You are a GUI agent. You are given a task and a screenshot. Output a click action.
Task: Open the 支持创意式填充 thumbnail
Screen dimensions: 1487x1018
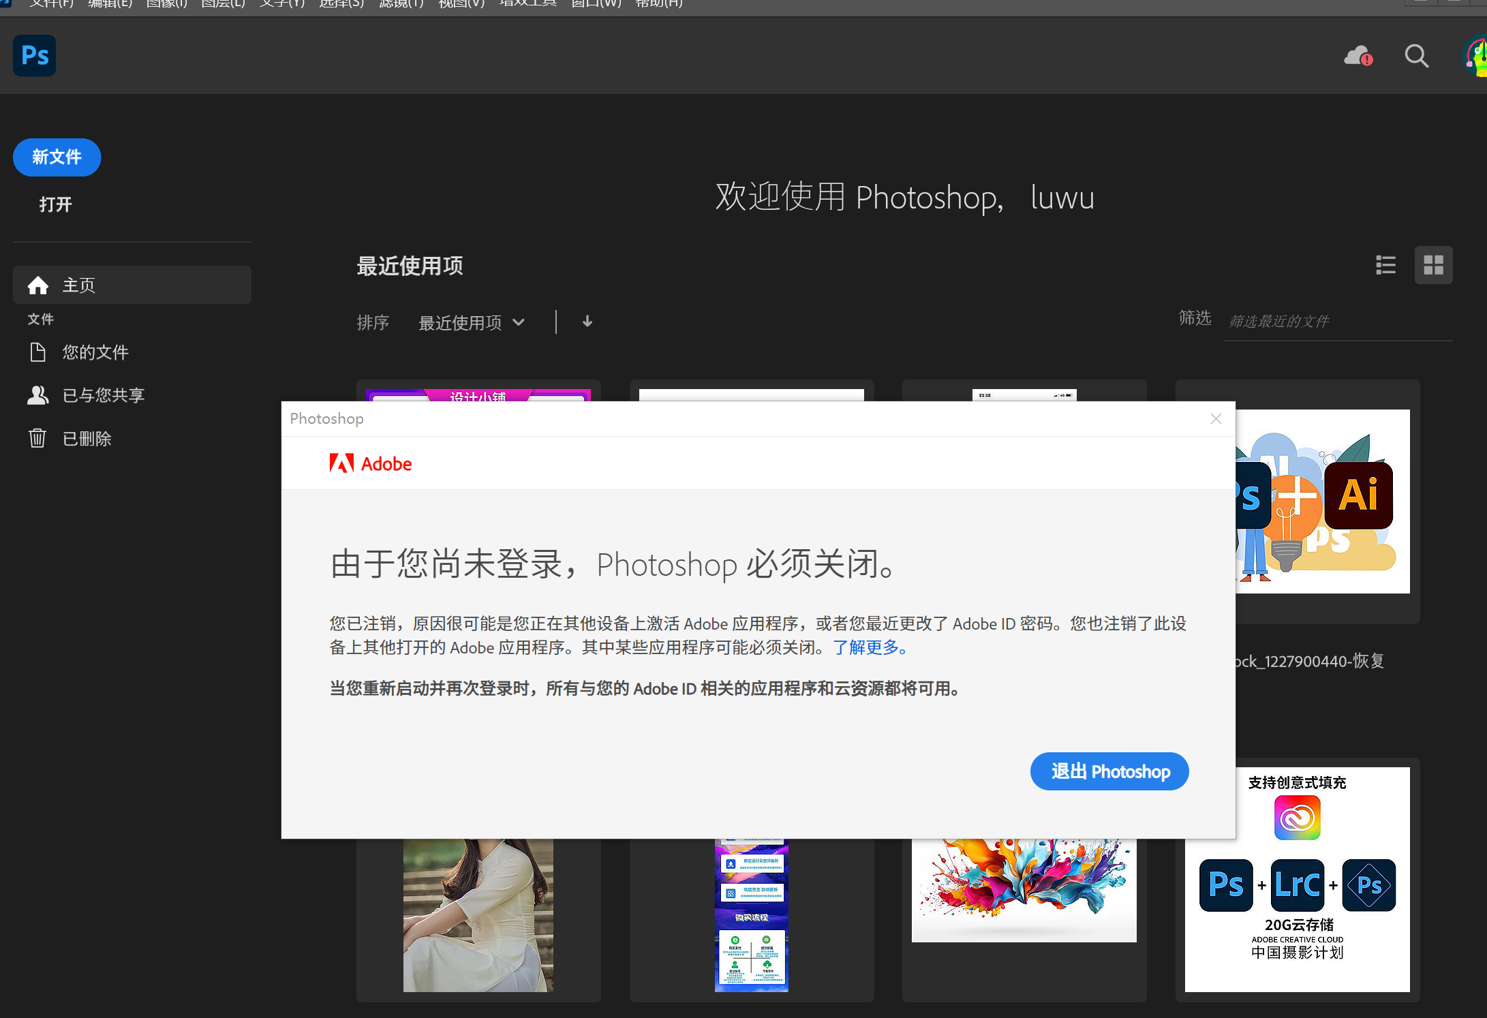(1298, 879)
